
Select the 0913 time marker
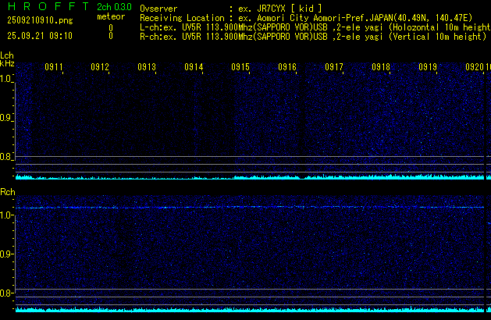(x=147, y=68)
